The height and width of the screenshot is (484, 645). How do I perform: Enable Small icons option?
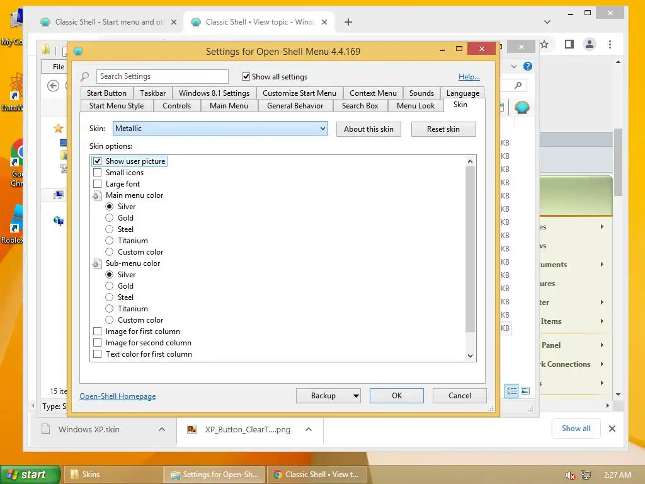coord(98,173)
